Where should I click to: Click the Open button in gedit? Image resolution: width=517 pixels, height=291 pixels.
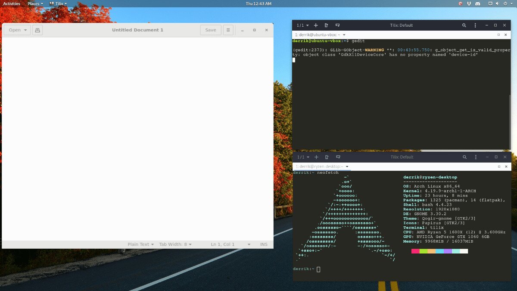(17, 30)
